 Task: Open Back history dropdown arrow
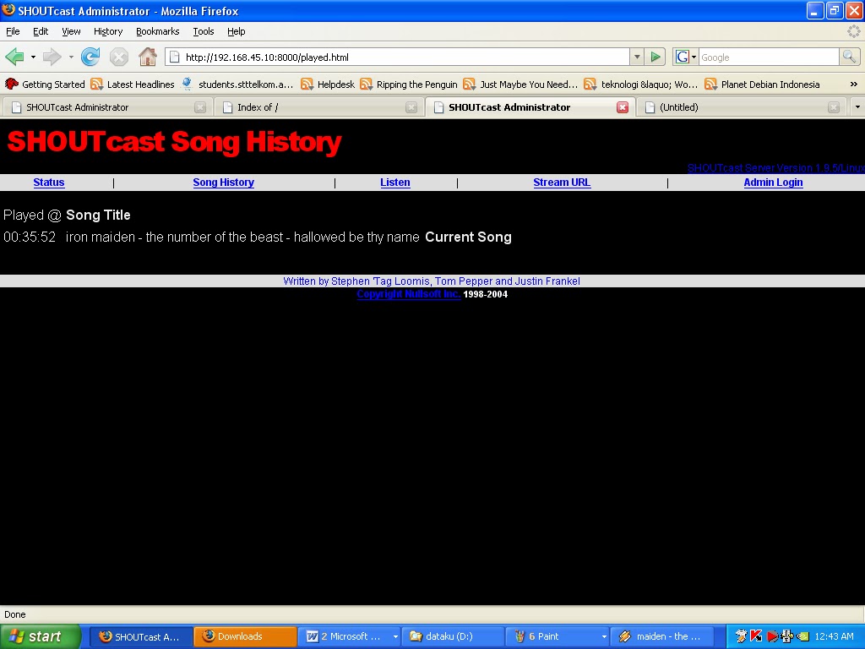33,57
